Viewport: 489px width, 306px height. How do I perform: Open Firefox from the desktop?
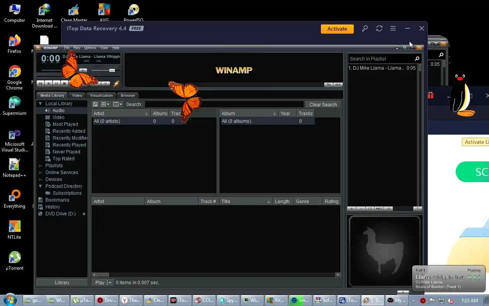click(x=15, y=44)
